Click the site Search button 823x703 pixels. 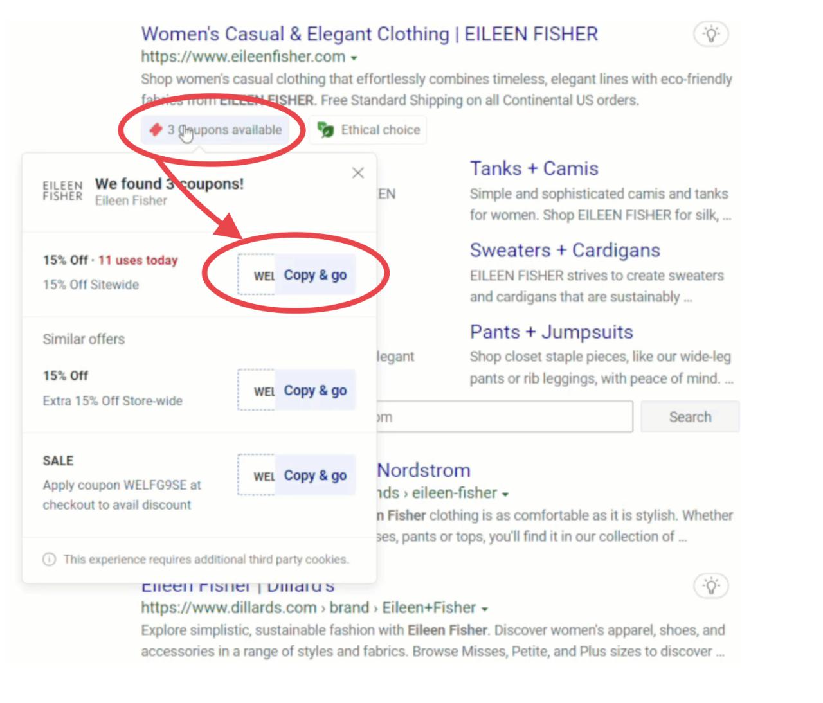click(689, 417)
